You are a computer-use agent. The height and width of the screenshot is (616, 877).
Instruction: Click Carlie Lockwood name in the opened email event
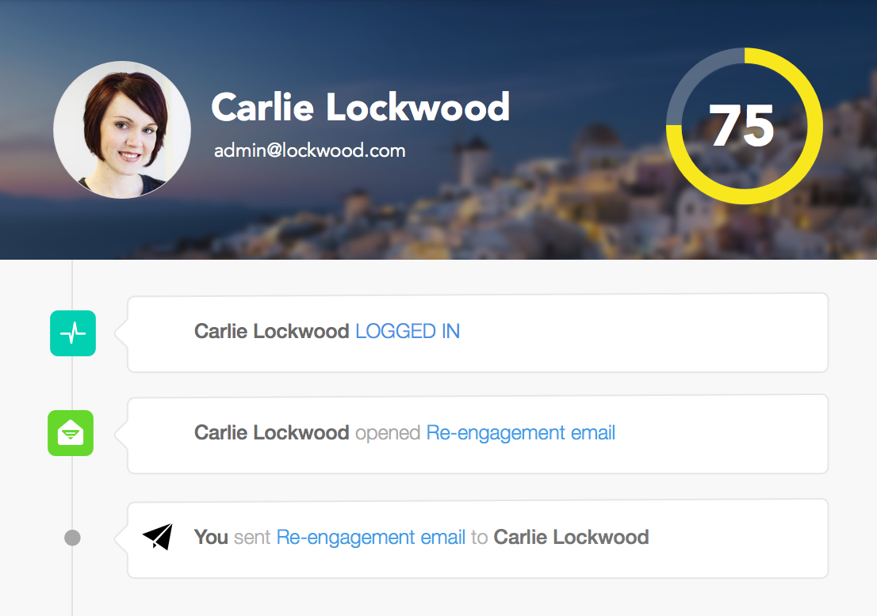point(271,433)
